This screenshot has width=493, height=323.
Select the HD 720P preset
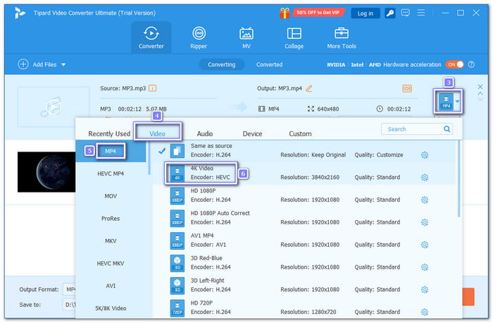304,308
